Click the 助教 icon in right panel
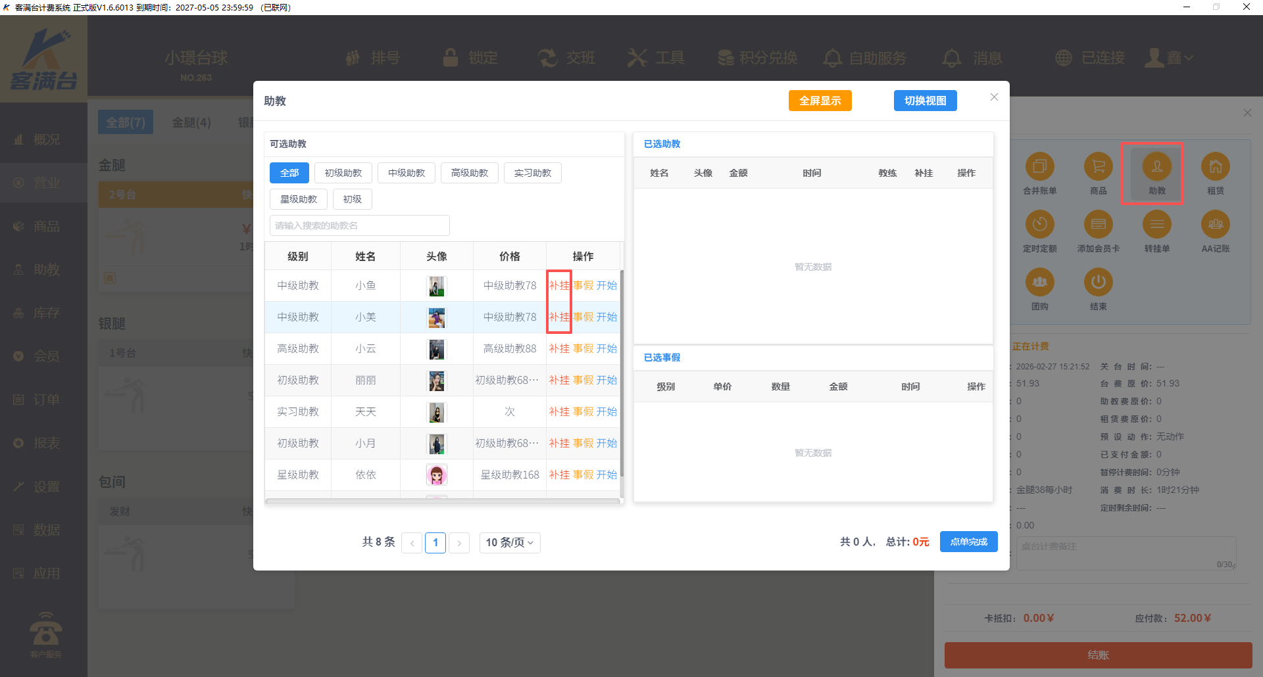 coord(1156,167)
